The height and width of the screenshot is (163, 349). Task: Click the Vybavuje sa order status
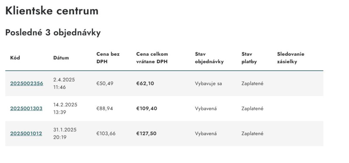point(209,84)
